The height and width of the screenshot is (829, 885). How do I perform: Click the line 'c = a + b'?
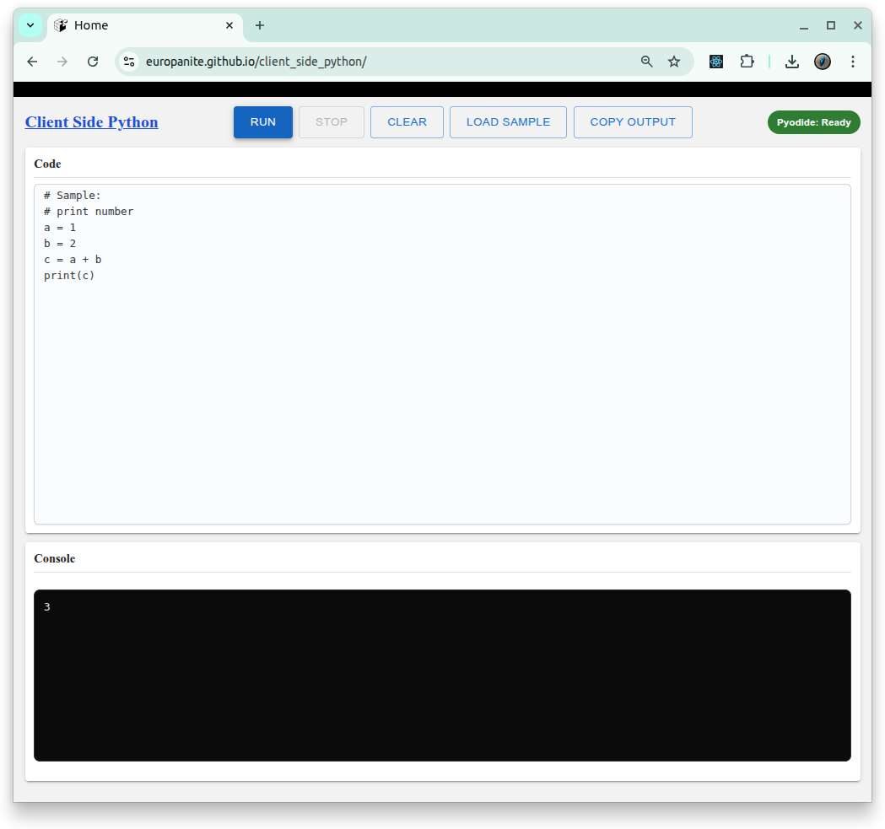(73, 260)
